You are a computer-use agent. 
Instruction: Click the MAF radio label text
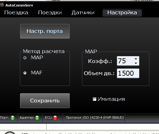pyautogui.click(x=37, y=73)
